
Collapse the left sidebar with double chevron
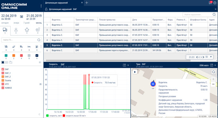[x=39, y=114]
